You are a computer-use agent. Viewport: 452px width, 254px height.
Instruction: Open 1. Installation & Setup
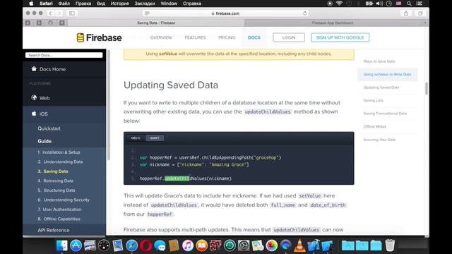(59, 152)
